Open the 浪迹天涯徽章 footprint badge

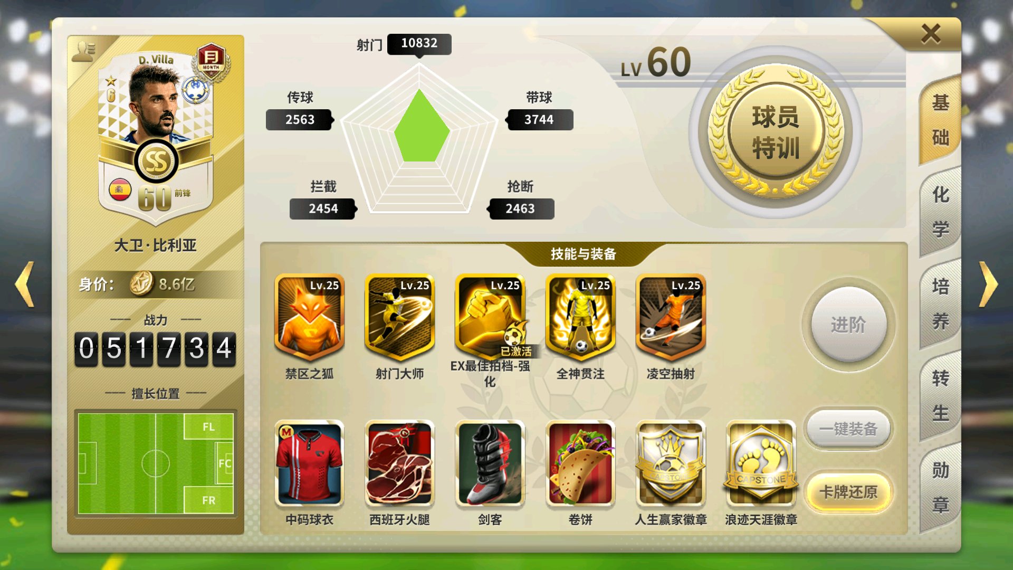tap(761, 463)
